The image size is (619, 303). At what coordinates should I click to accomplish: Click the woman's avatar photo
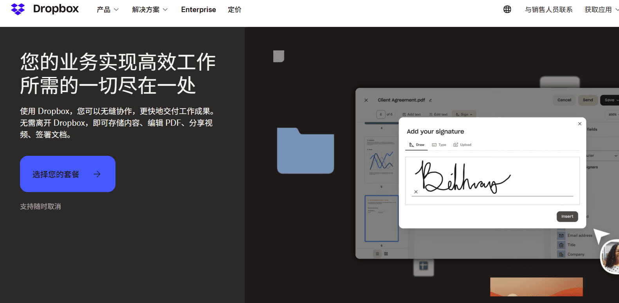pos(611,257)
